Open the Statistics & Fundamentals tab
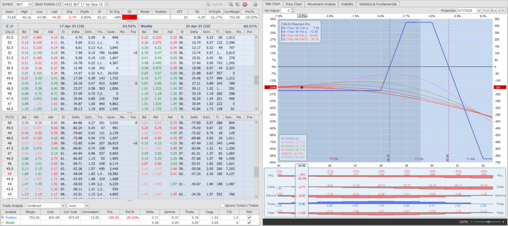 pos(378,4)
